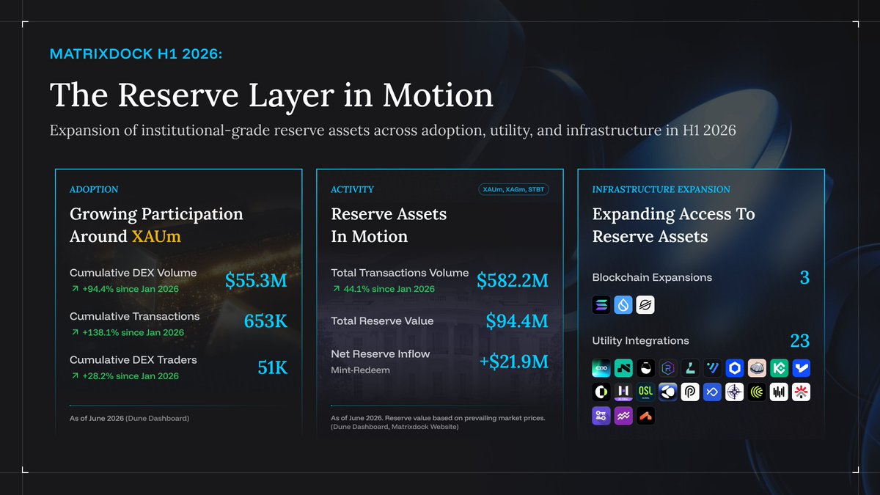Image resolution: width=880 pixels, height=495 pixels.
Task: Click the utility integrations count 23
Action: 800,340
